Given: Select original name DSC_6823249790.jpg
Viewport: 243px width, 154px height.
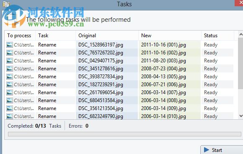Looking at the screenshot, I should [101, 116].
